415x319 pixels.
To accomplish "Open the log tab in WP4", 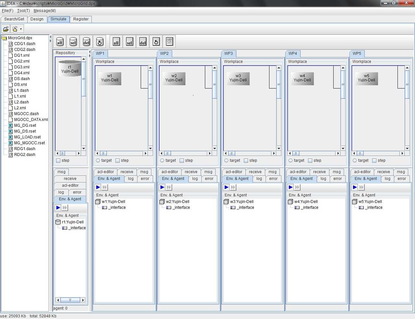I will [323, 179].
